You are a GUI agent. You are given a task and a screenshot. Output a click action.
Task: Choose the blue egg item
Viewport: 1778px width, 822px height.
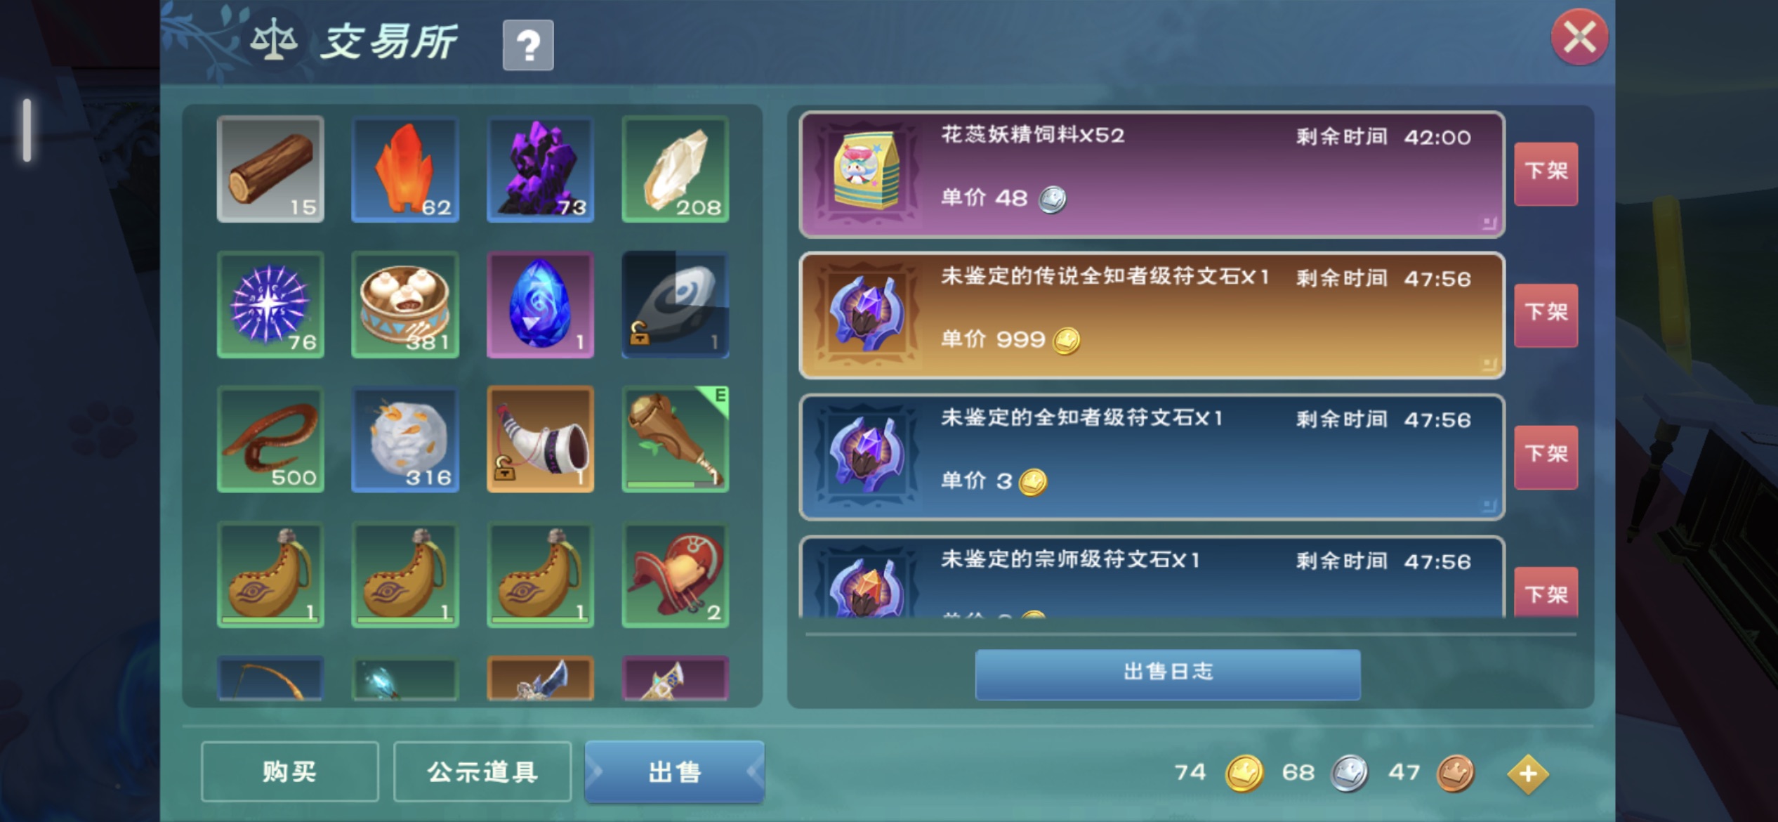tap(540, 305)
